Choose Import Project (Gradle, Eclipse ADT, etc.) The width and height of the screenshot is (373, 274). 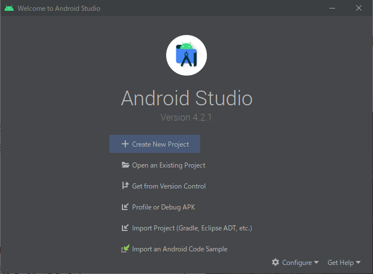click(x=186, y=228)
